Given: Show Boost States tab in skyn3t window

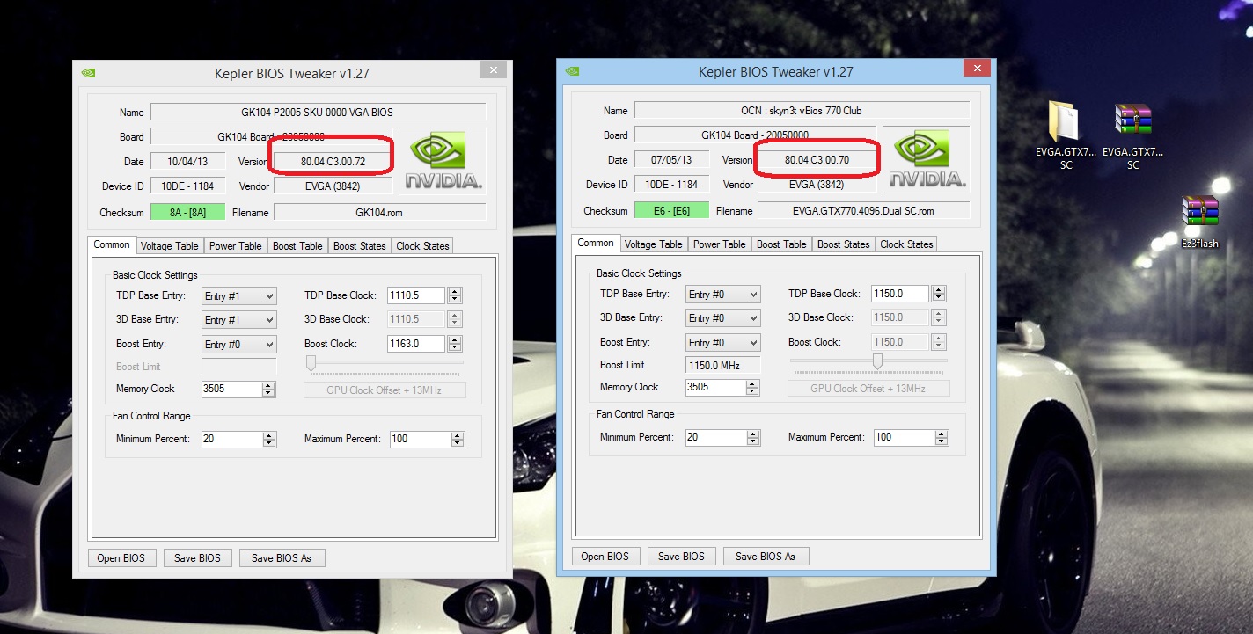Looking at the screenshot, I should coord(844,244).
